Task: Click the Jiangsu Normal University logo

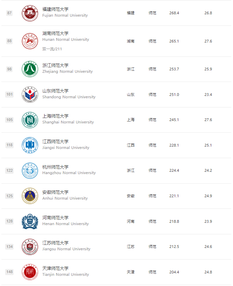Action: tap(29, 247)
